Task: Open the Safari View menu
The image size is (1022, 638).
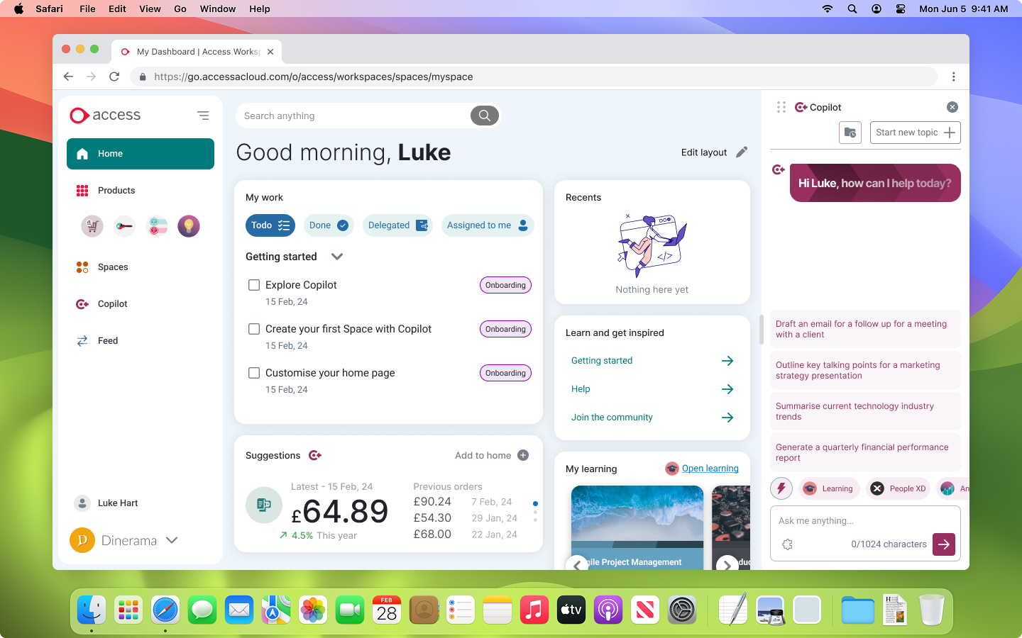Action: (x=150, y=9)
